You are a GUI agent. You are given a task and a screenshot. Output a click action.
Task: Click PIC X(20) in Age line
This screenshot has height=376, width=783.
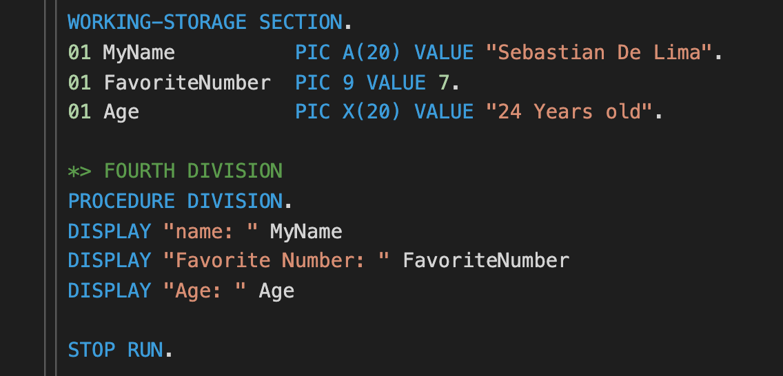pos(347,112)
